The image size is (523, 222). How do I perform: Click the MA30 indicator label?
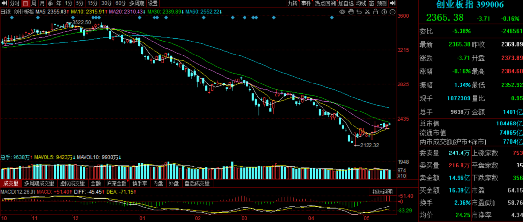(x=166, y=12)
